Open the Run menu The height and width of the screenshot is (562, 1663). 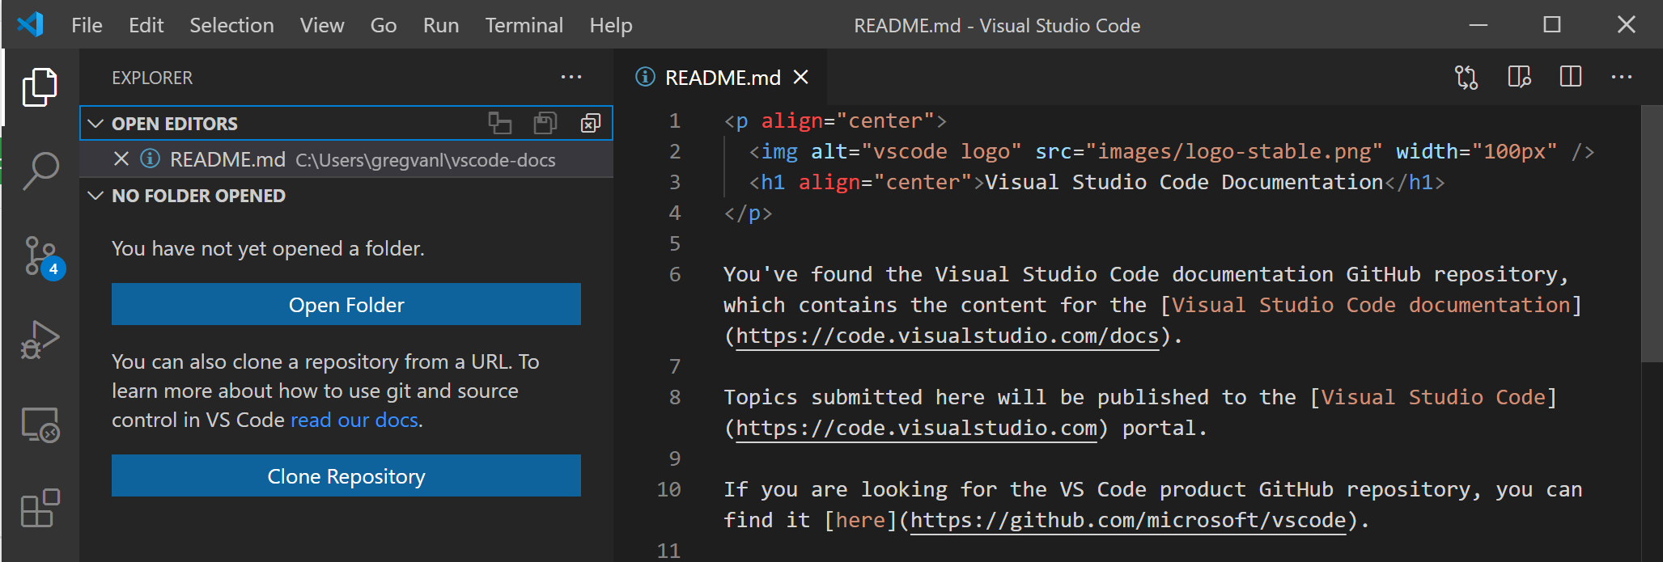tap(441, 25)
